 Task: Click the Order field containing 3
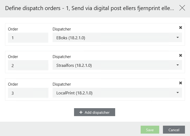coord(28,93)
